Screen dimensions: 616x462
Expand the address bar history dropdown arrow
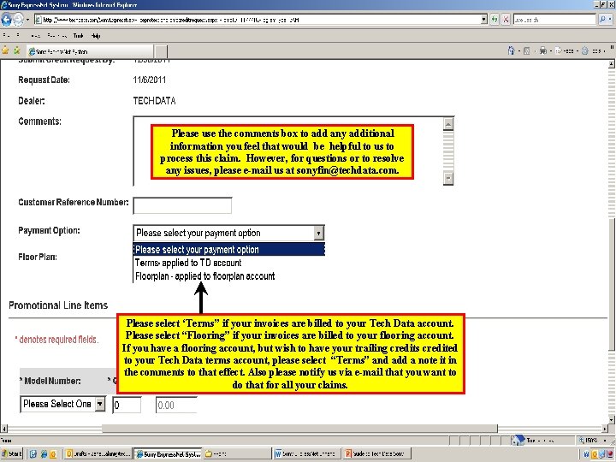click(x=484, y=19)
